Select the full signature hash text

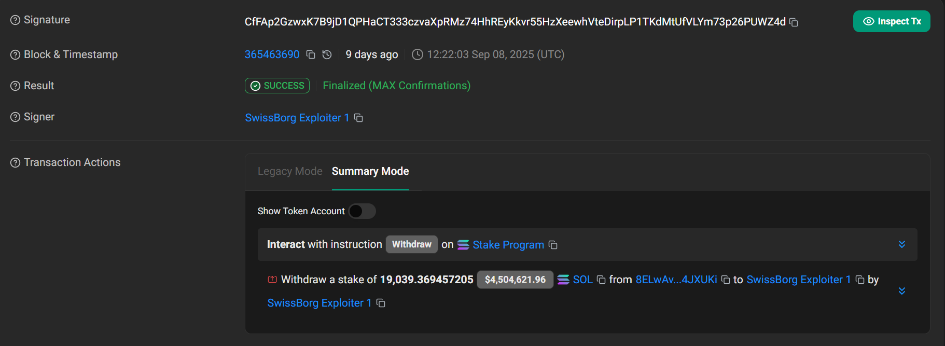point(515,22)
